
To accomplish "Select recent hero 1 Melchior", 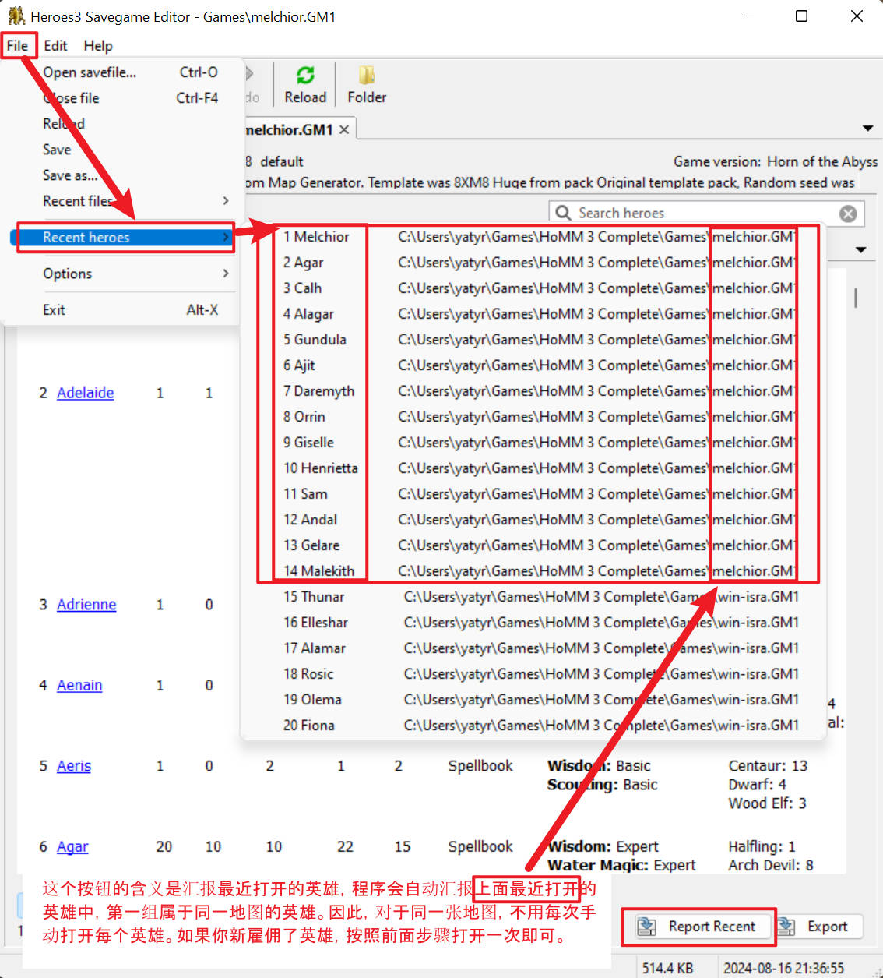I will [x=533, y=237].
